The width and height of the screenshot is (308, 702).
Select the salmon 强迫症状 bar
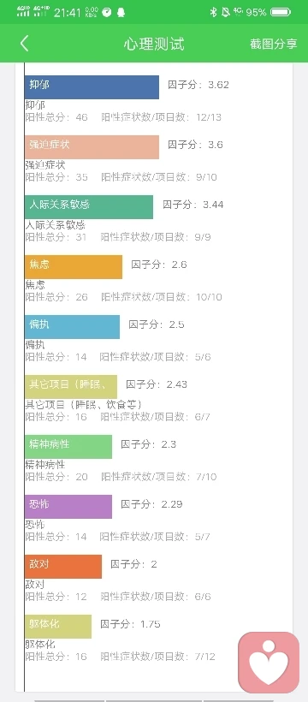92,147
